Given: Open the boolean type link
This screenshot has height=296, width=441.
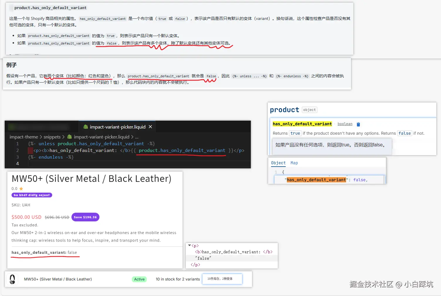Looking at the screenshot, I should click(345, 124).
